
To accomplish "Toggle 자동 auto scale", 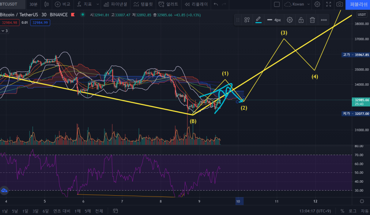I will click(364, 211).
